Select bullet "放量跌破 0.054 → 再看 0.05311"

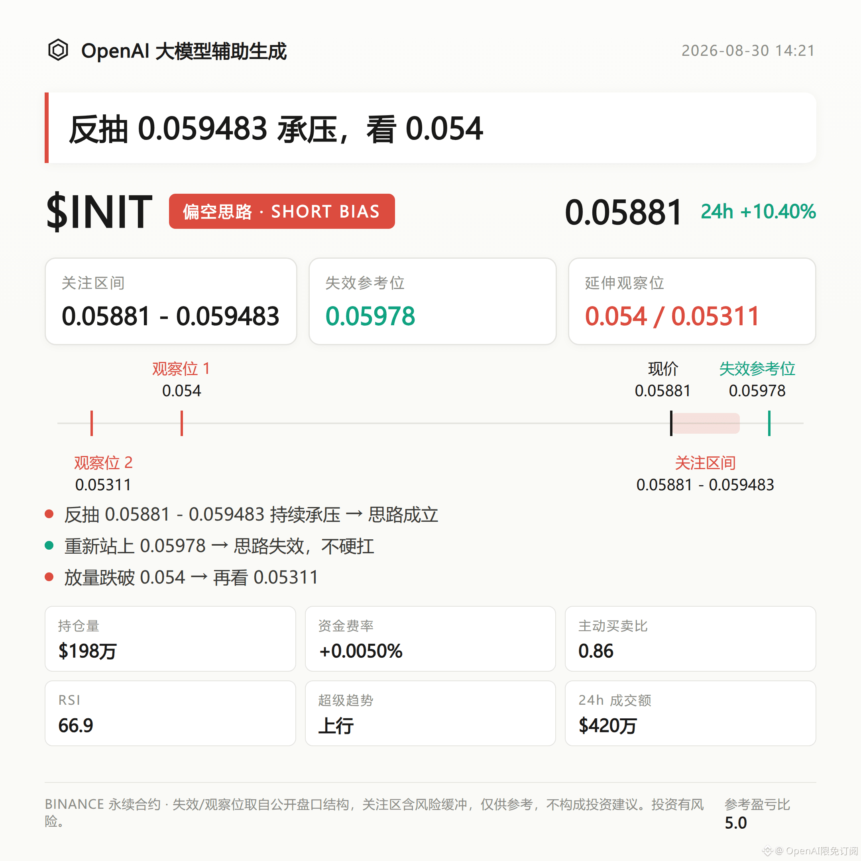pos(191,578)
